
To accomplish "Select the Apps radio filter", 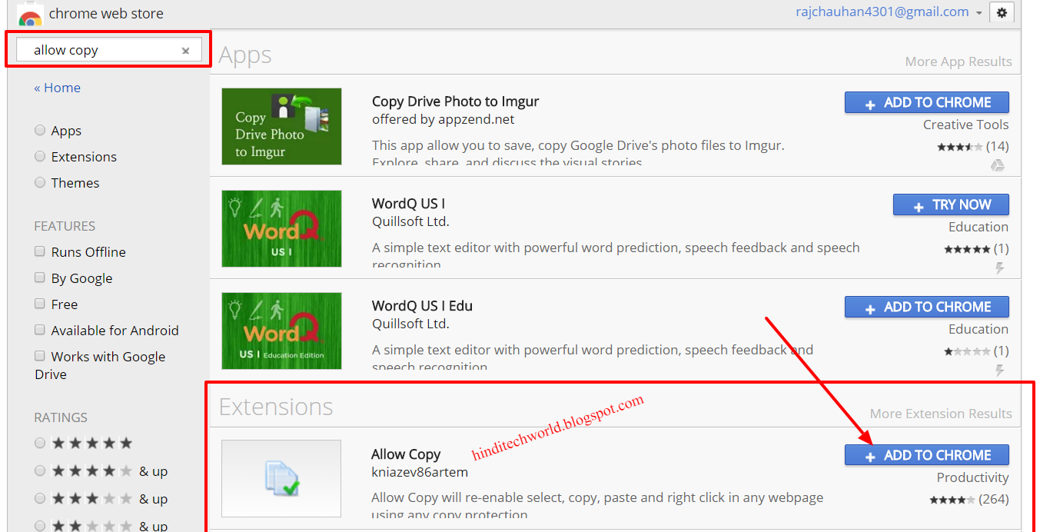I will point(40,131).
